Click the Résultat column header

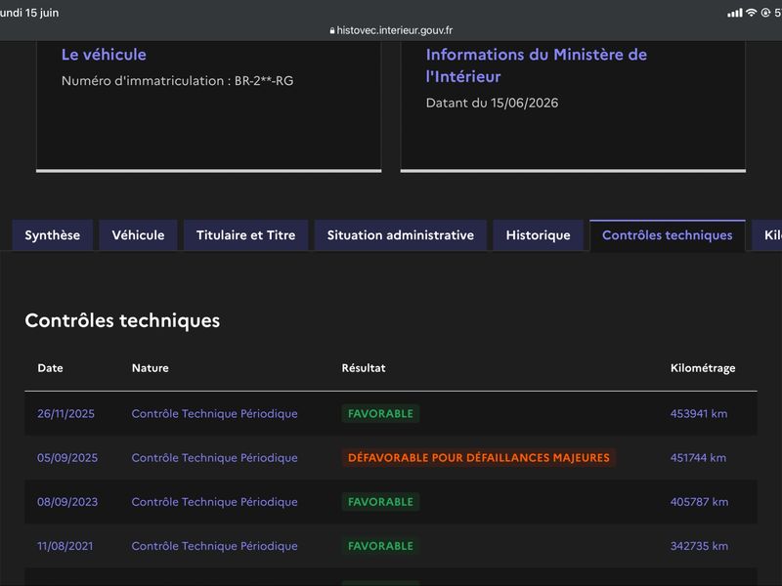363,368
